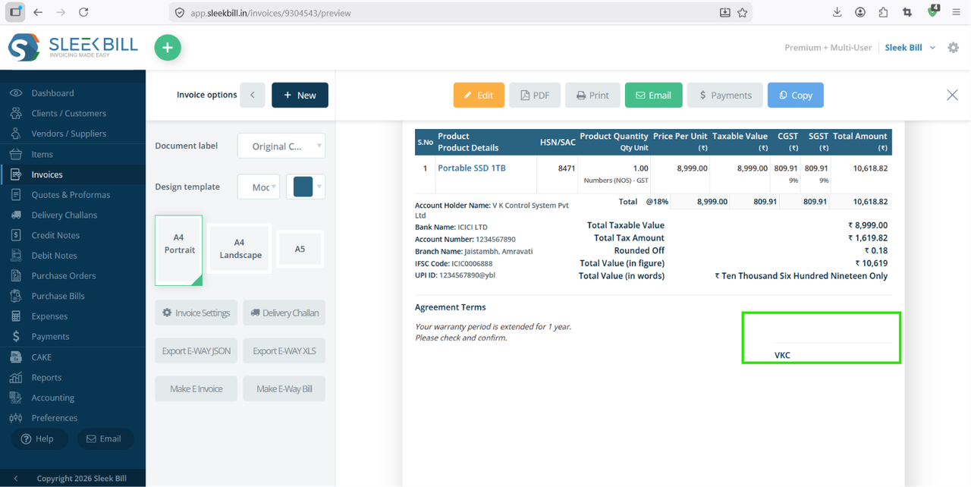Click the Expenses calculator icon
This screenshot has width=971, height=487.
[x=16, y=316]
